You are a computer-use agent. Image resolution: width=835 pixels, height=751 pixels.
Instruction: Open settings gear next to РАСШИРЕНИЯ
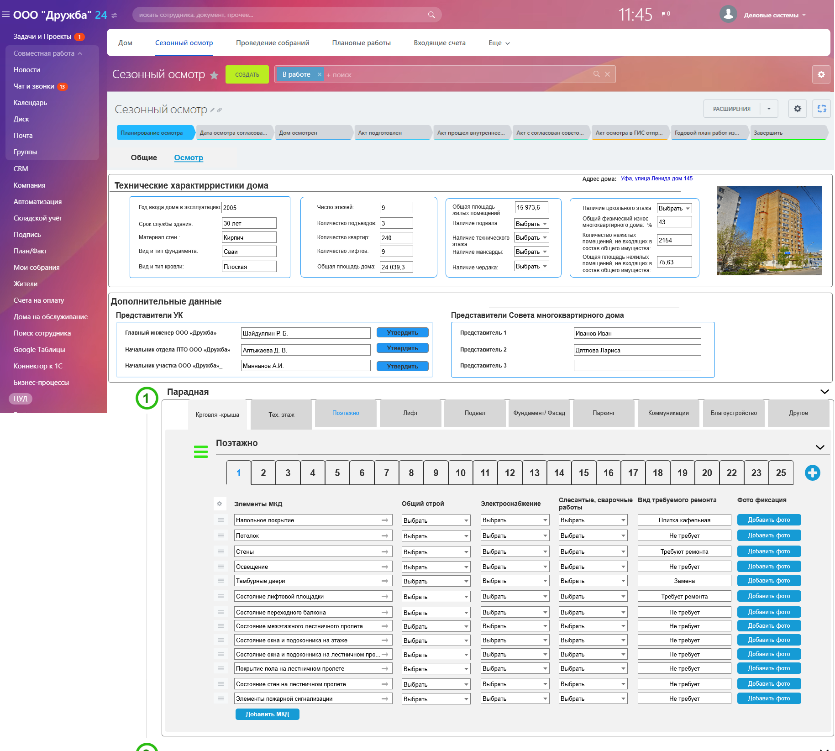coord(797,109)
